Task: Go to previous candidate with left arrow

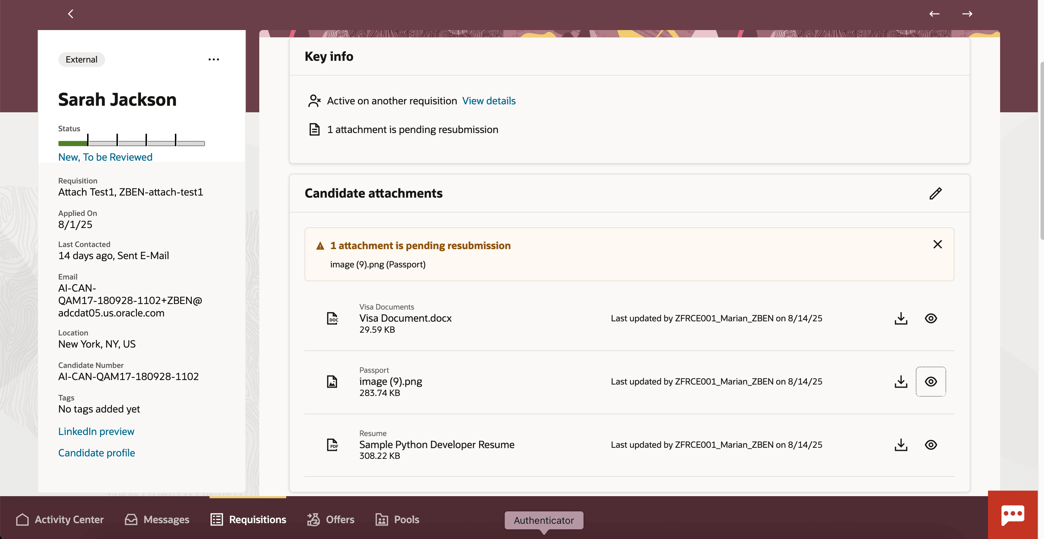Action: click(x=934, y=14)
